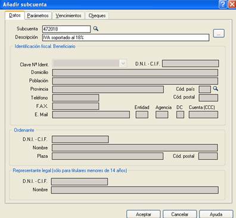The width and height of the screenshot is (236, 218).
Task: Search subcuenta with the magnifier icon
Action: (96, 29)
